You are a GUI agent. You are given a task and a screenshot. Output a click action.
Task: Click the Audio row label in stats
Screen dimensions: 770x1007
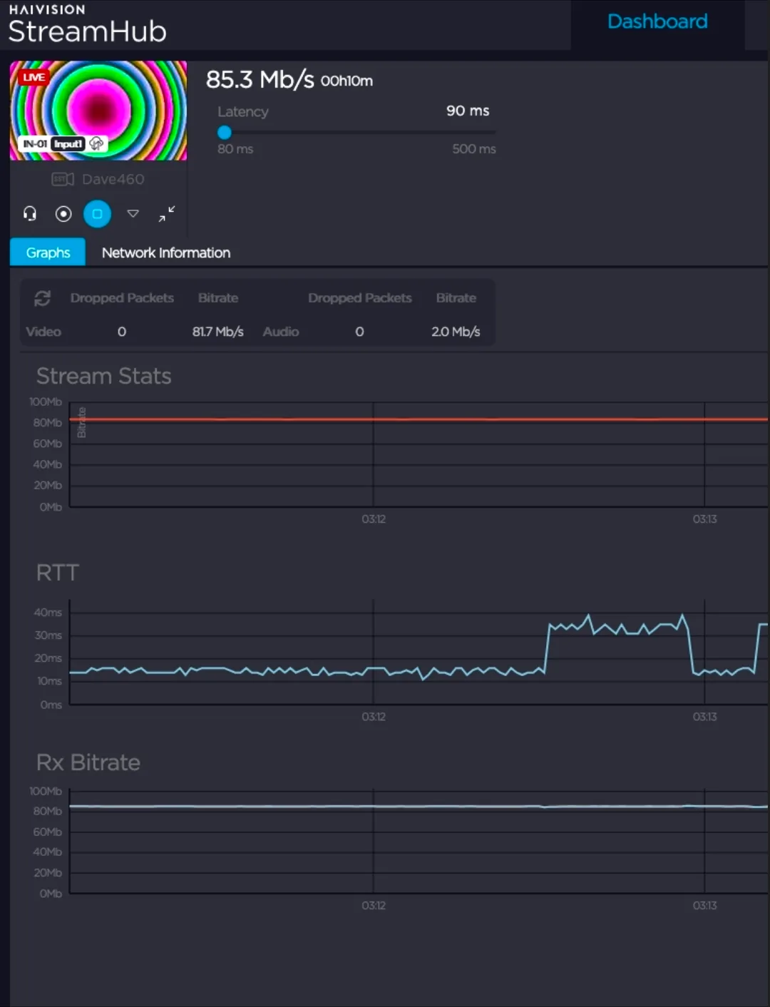(281, 332)
